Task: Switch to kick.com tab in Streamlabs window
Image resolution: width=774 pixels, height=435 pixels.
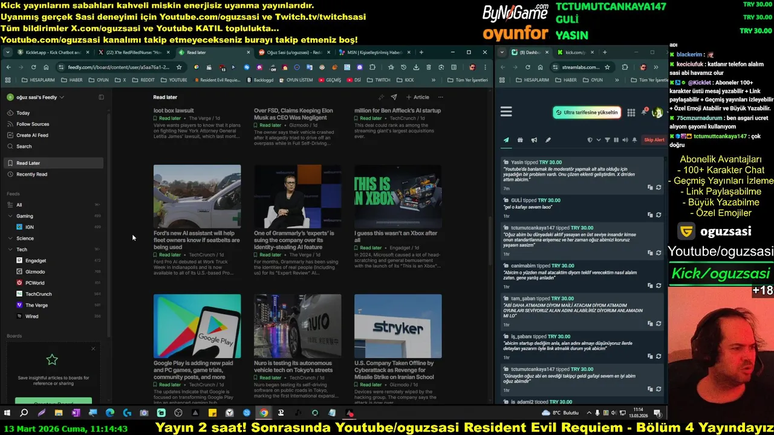Action: pos(576,53)
